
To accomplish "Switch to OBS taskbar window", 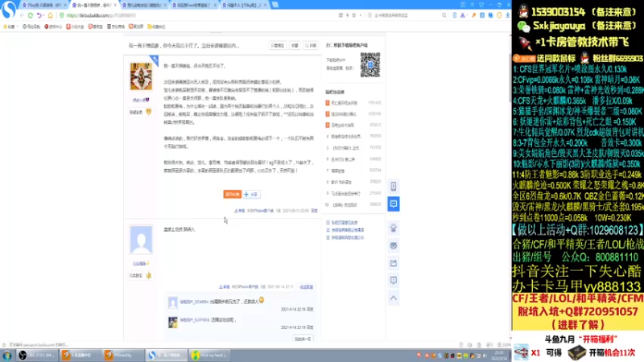I will pos(37,355).
